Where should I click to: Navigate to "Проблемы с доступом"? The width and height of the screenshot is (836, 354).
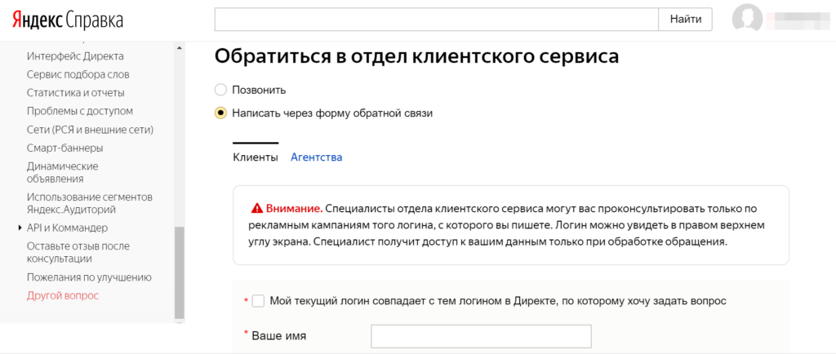pyautogui.click(x=79, y=111)
